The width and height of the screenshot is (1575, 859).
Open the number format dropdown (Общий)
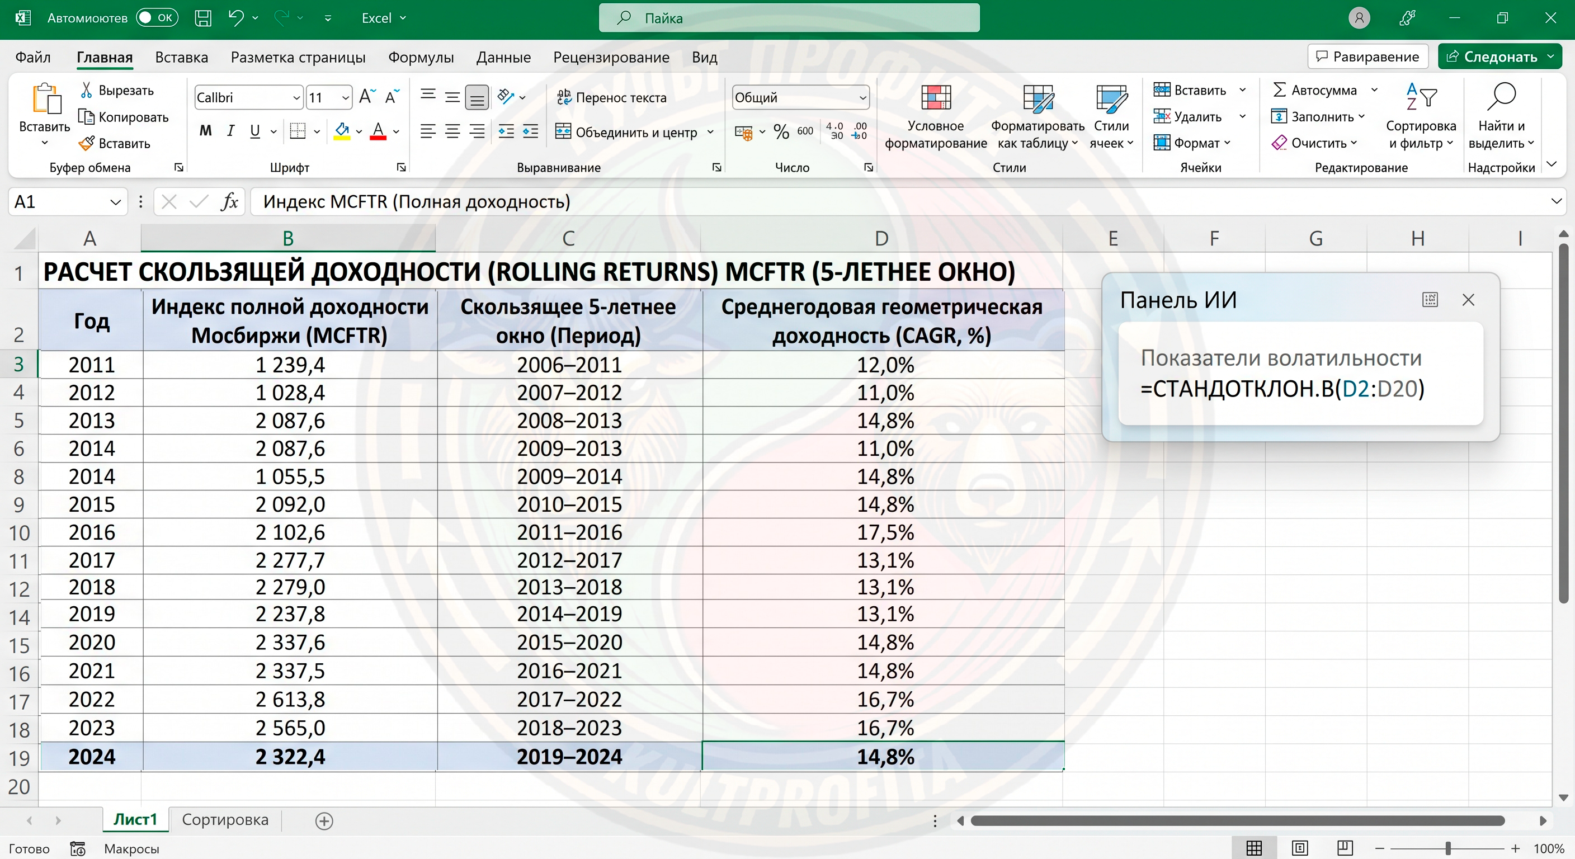point(862,98)
